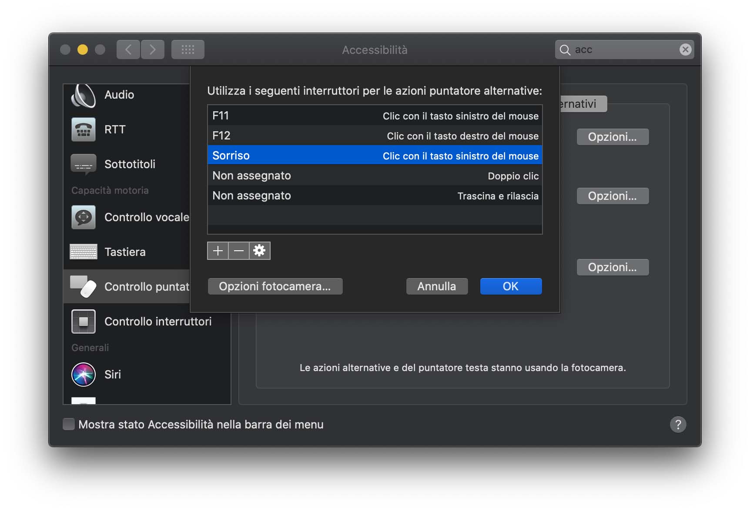Click the 'Trascina e rilascia' action text
Screen dimensions: 750x511
pyautogui.click(x=498, y=196)
